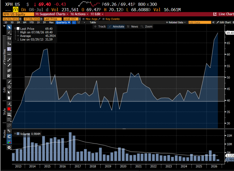The width and height of the screenshot is (234, 171).
Task: Click the Add Data input field
Action: pos(200,23)
